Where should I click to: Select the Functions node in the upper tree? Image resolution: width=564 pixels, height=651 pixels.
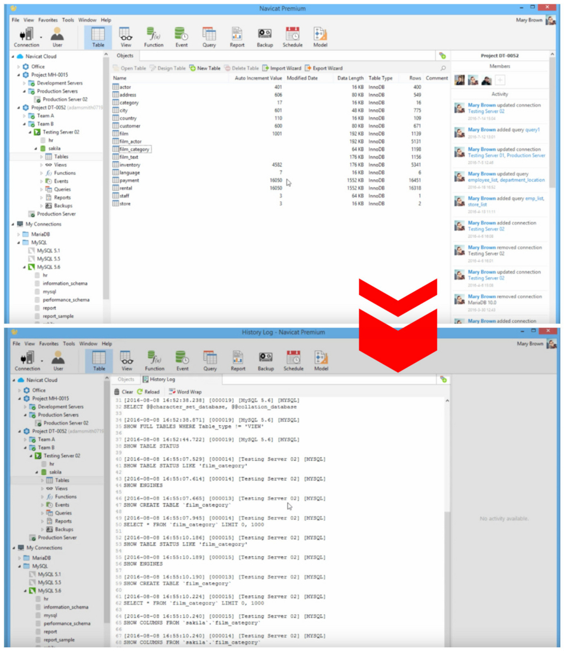[60, 173]
